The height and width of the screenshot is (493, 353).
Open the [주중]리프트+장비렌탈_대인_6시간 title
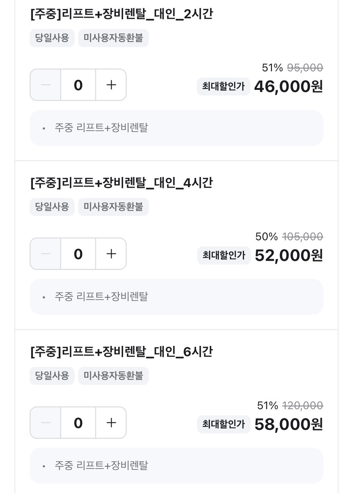click(x=121, y=352)
